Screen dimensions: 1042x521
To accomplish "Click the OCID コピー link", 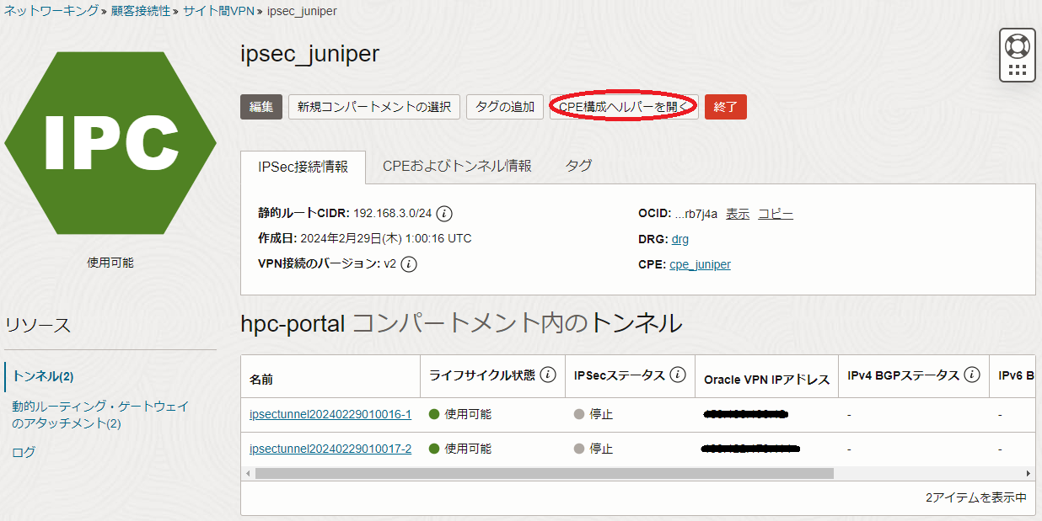I will [x=775, y=214].
